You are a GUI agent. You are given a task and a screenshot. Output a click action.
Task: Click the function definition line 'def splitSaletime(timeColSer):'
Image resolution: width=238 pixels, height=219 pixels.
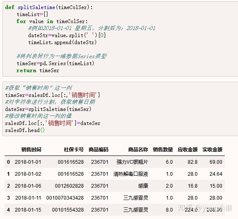[x=49, y=7]
